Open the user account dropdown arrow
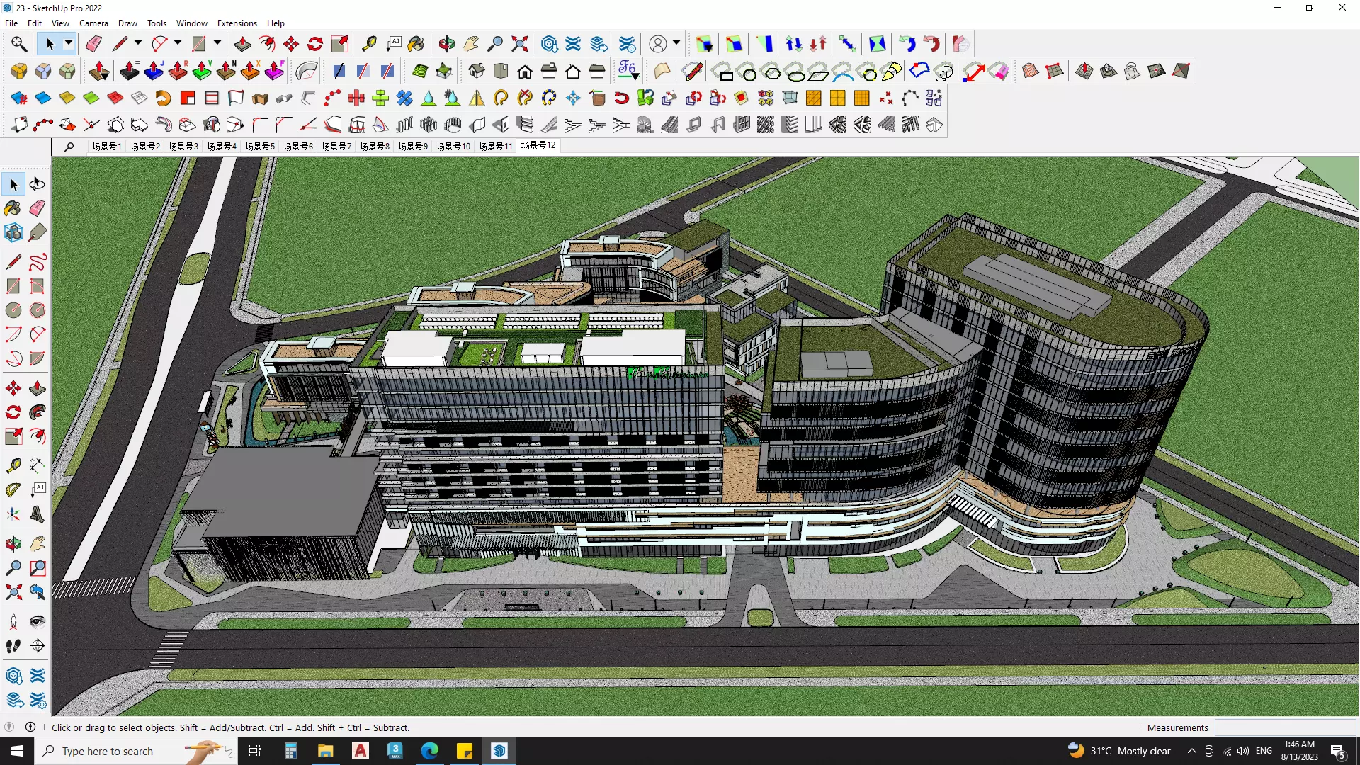This screenshot has width=1360, height=765. point(676,44)
